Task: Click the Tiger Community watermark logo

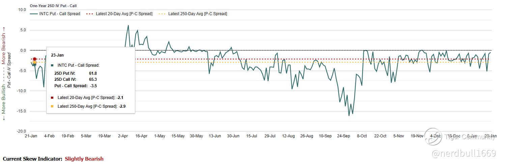Action: [x=433, y=136]
